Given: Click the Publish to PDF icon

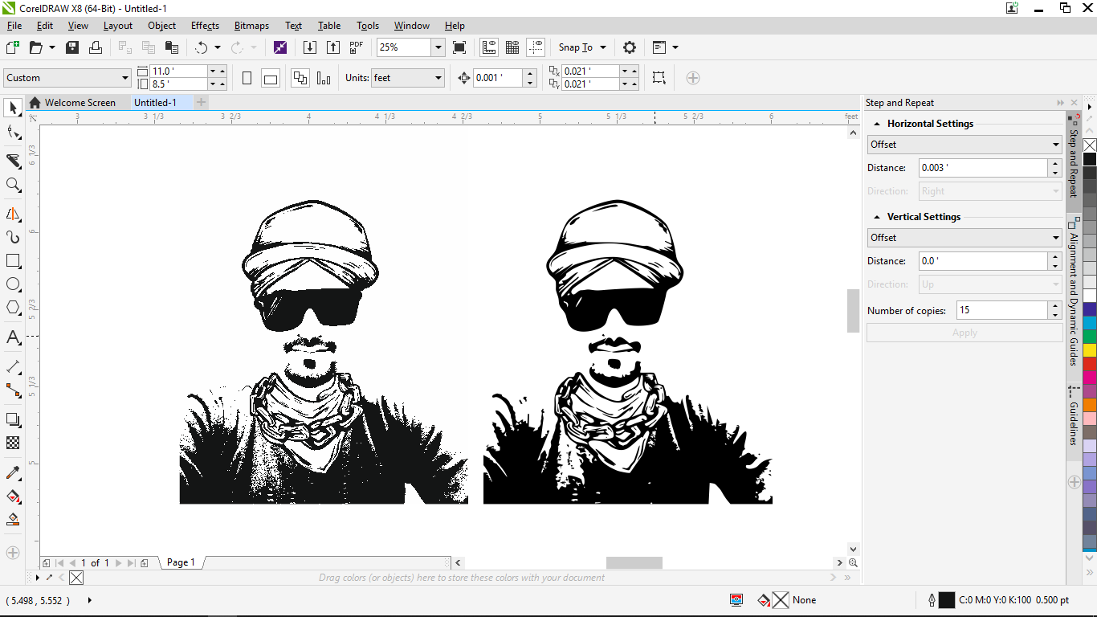Looking at the screenshot, I should click(x=357, y=47).
